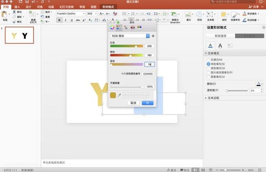Screen dimensions: 266x172
Task: Click the Cut (剪切) scissors icon
Action: [x=14, y=12]
